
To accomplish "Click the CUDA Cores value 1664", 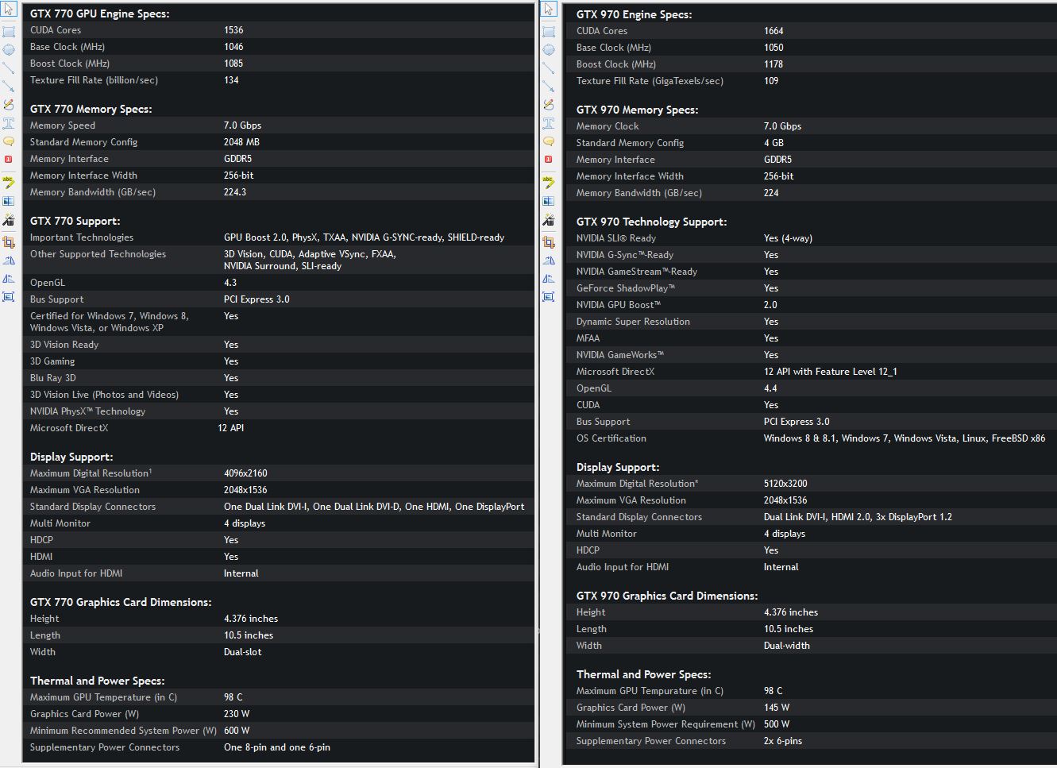I will 773,31.
